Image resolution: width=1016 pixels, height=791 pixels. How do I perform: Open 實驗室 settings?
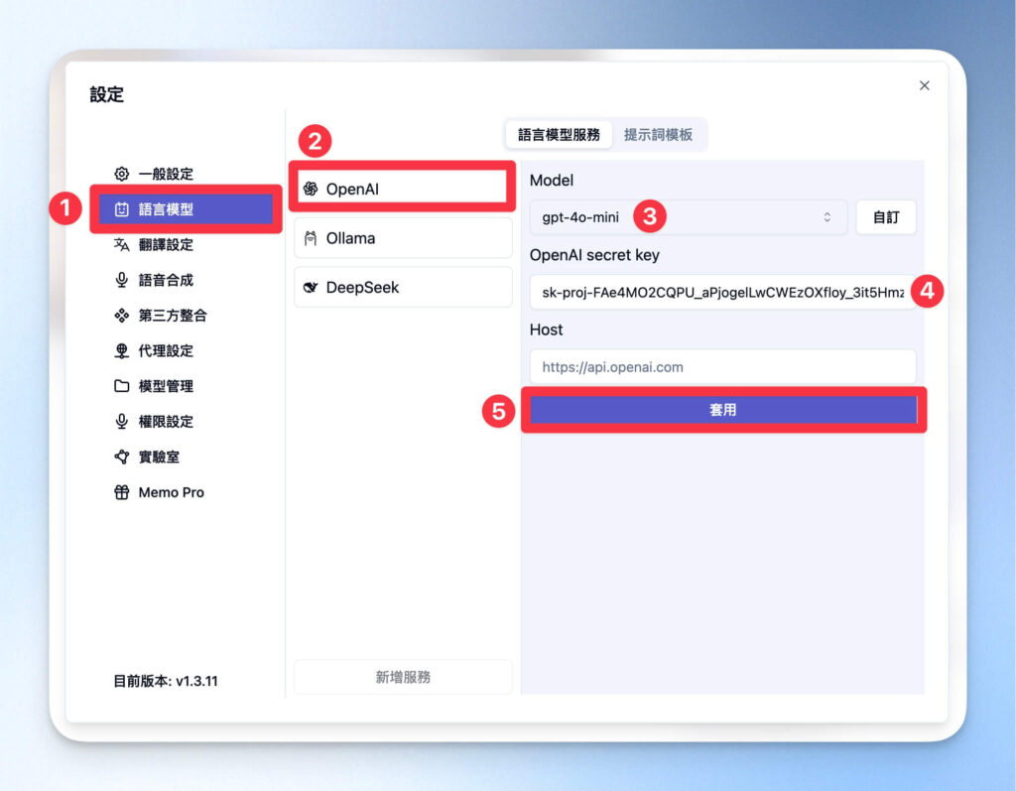point(186,458)
